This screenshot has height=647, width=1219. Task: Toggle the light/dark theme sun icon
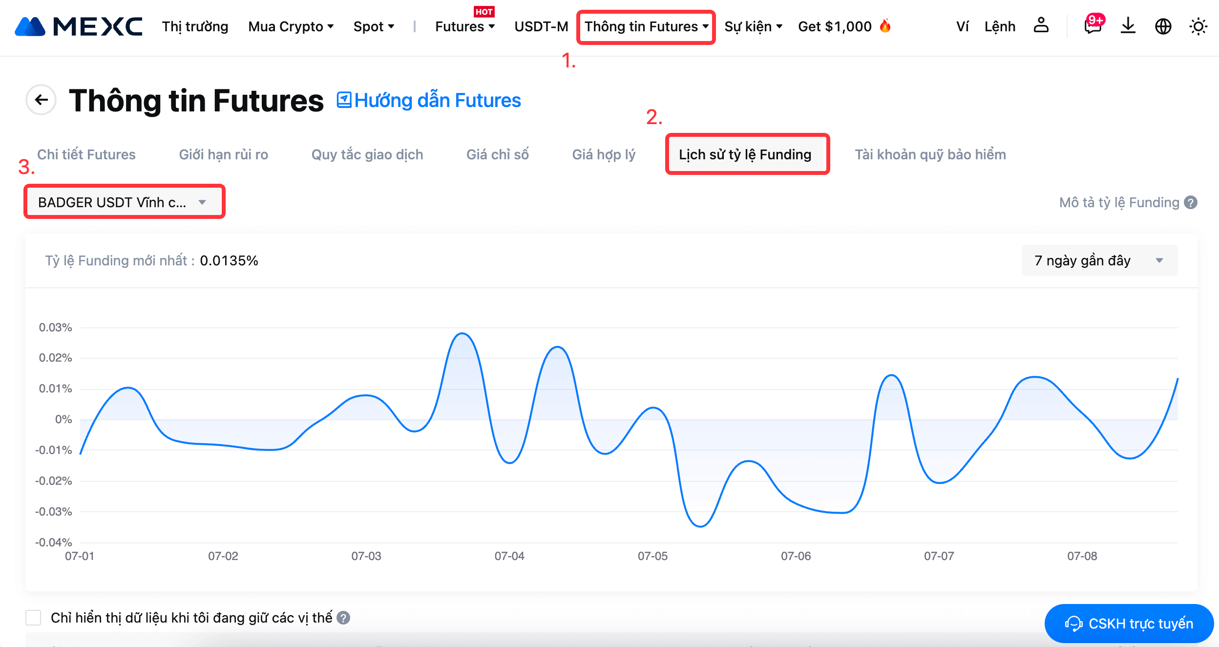pos(1198,26)
